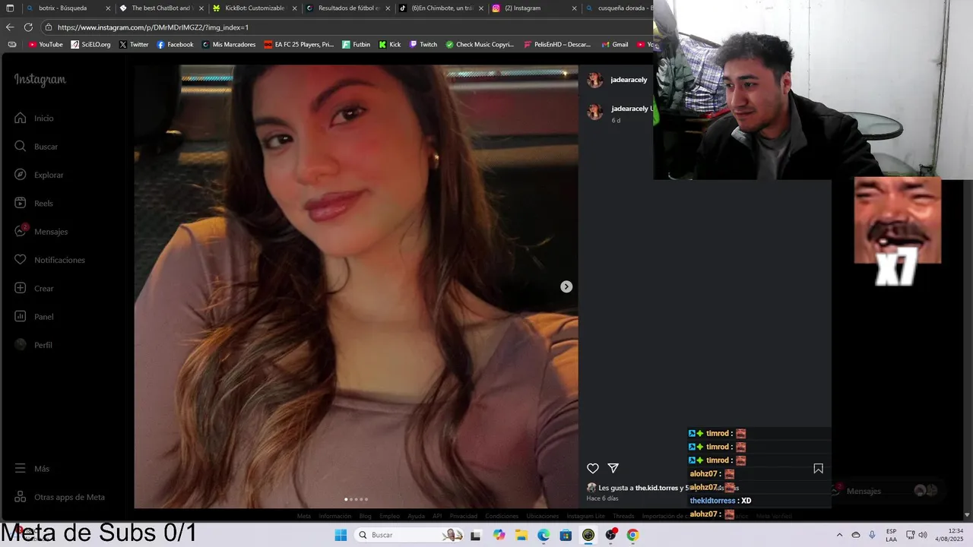
Task: Click jadearacely avatar beside the caption
Action: (595, 112)
